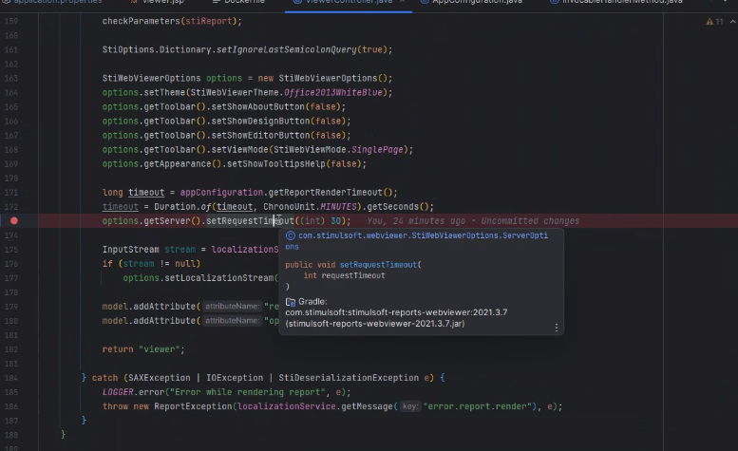Click setRequestTimeout in the popup method signature
This screenshot has width=738, height=451.
click(378, 265)
